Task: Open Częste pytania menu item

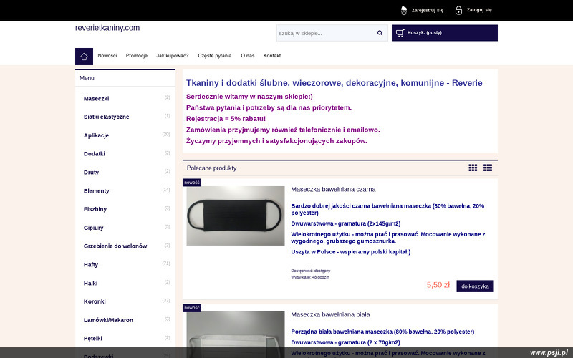Action: tap(214, 56)
